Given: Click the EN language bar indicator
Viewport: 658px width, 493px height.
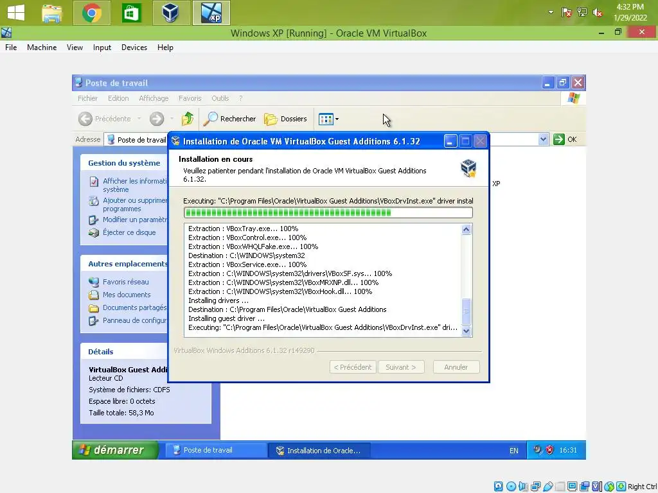Looking at the screenshot, I should click(x=513, y=450).
